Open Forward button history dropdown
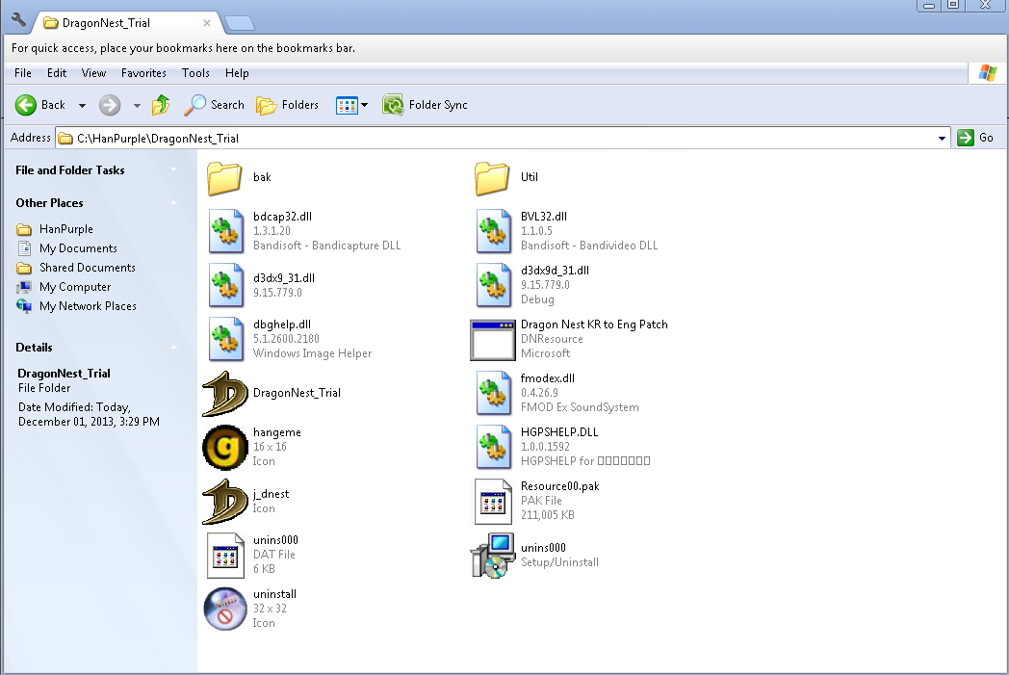 [x=137, y=106]
